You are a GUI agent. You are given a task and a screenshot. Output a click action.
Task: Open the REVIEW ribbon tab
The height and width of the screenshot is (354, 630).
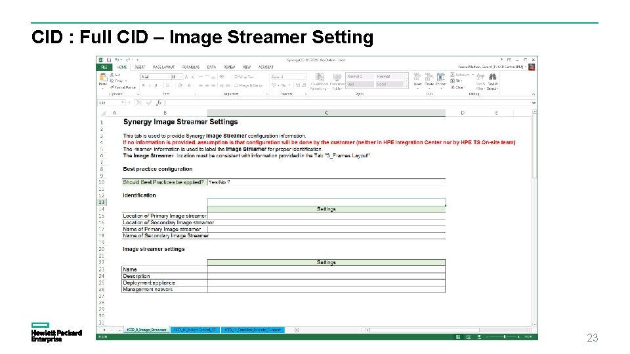(x=230, y=67)
